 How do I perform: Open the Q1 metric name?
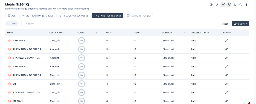pos(14,84)
